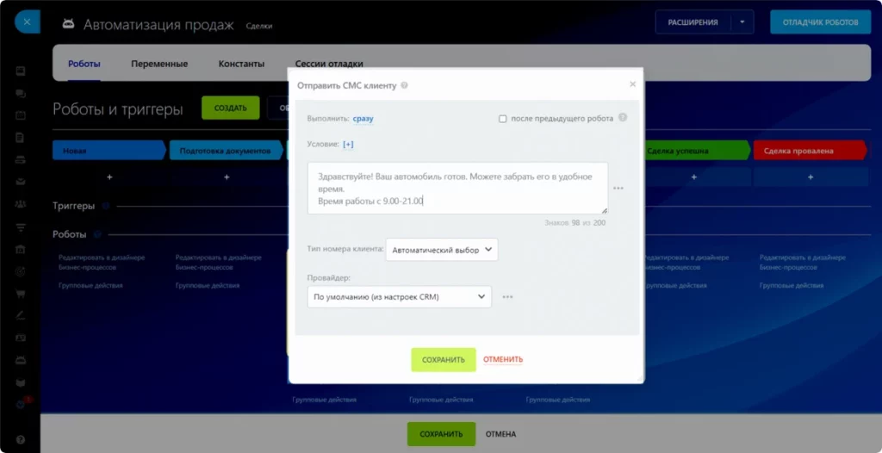The width and height of the screenshot is (882, 453).
Task: Close the 'Отправить СМС клиенту' dialog with X
Action: click(632, 84)
